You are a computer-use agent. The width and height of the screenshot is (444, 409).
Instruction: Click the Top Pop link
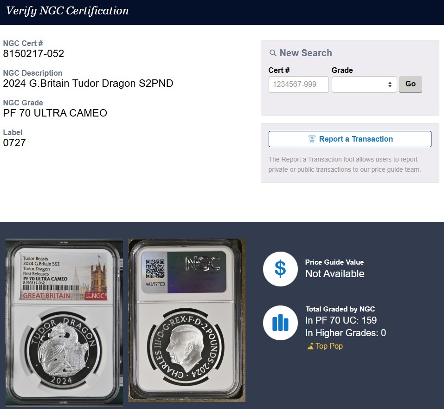point(325,346)
